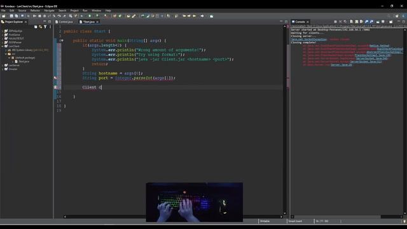Click Collapse All in Project Explorer

point(36,27)
